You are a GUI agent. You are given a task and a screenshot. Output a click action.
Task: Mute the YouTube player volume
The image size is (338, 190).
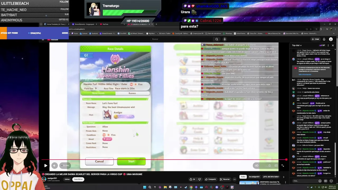point(54,166)
